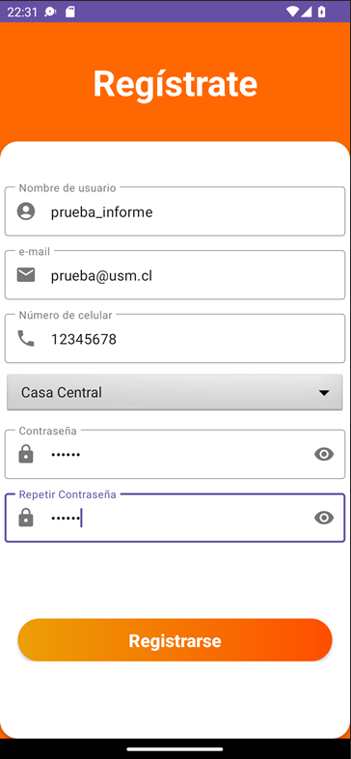Screen dimensions: 351x759
Task: Tap the Regístrate header title
Action: tap(175, 85)
